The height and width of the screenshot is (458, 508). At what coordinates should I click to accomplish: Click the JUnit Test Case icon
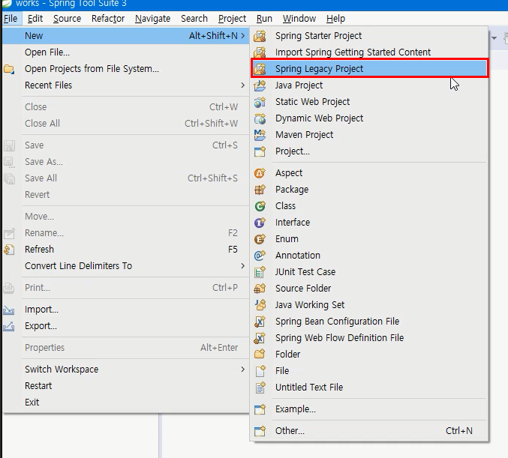(260, 272)
